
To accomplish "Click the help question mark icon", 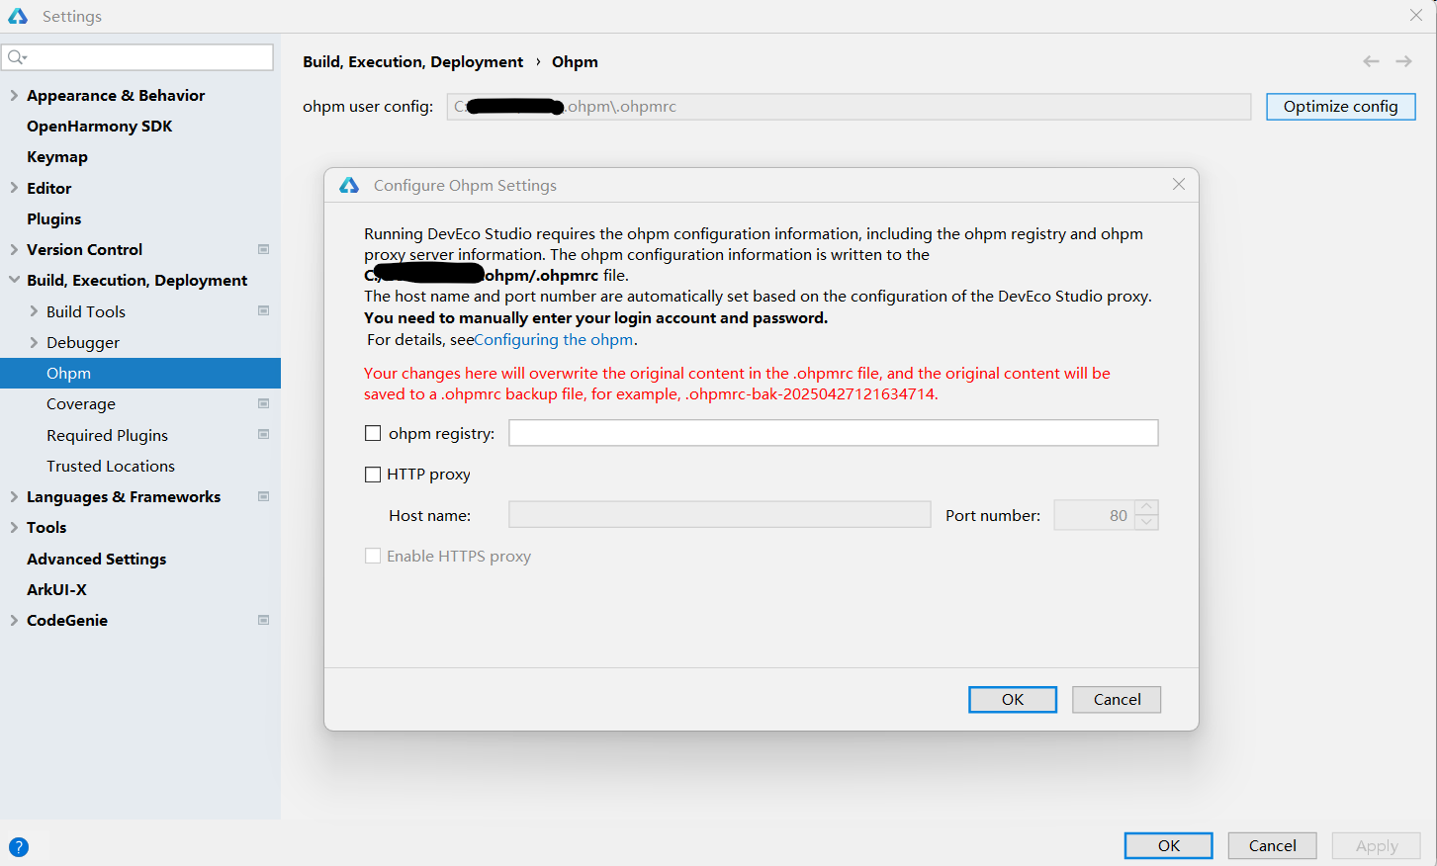I will tap(19, 847).
